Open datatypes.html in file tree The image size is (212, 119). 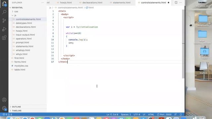(x=24, y=23)
